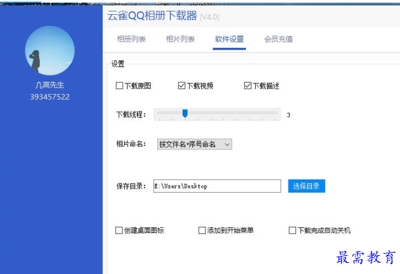Click the 选择目录 button
Viewport: 400px width, 274px height.
point(306,186)
